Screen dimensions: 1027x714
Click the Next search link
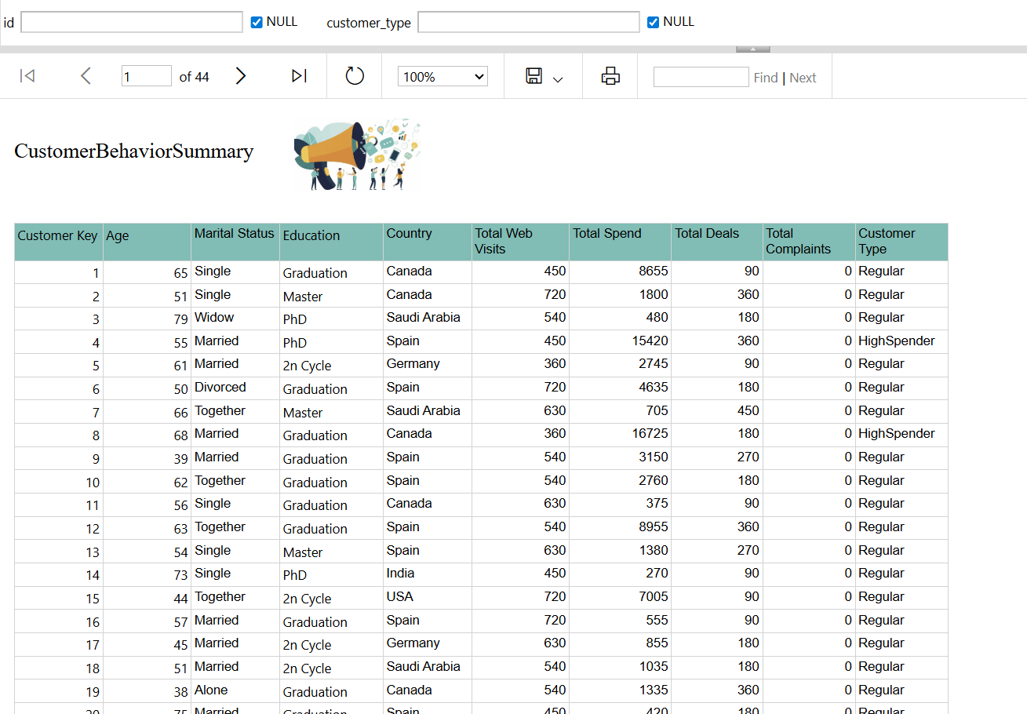(803, 78)
